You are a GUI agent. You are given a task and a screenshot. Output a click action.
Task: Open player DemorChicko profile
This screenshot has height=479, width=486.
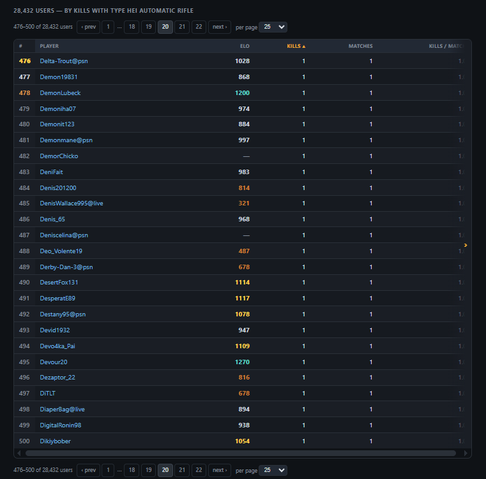59,156
